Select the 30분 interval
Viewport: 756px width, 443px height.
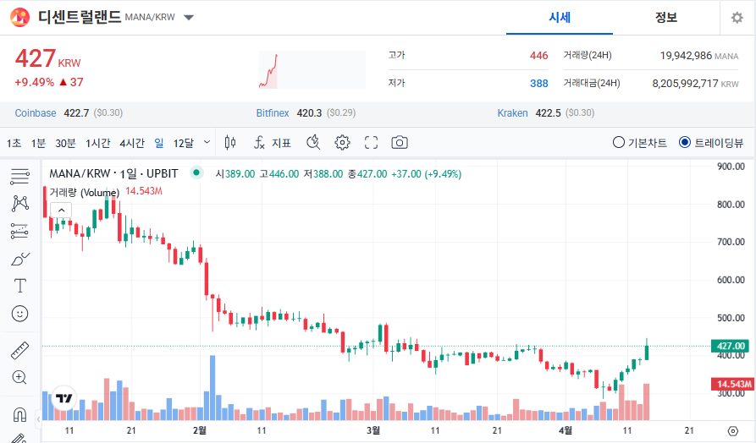[x=65, y=143]
